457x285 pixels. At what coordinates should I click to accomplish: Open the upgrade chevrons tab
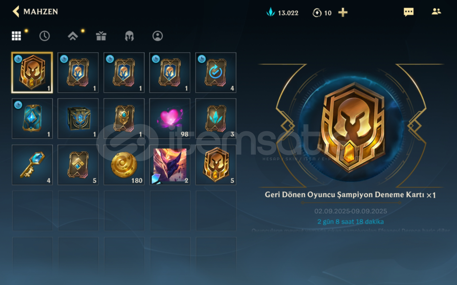tap(73, 36)
